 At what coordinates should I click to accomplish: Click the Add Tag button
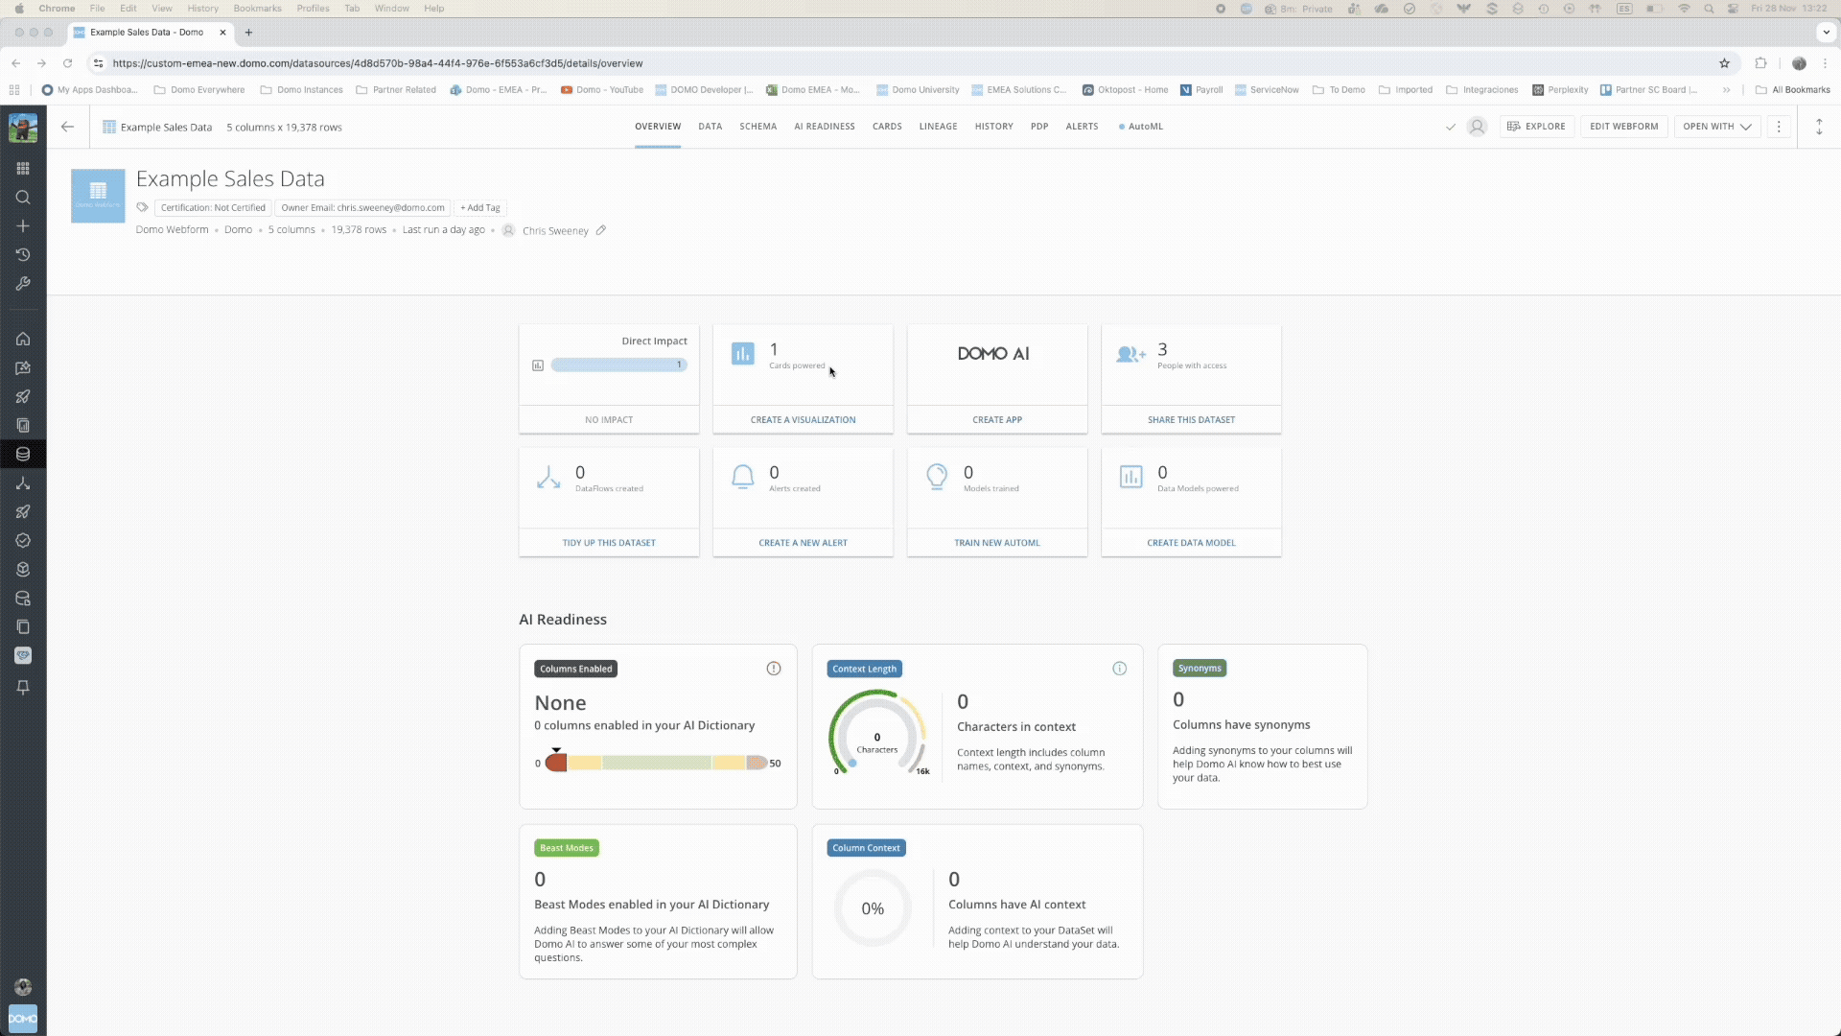click(x=480, y=208)
